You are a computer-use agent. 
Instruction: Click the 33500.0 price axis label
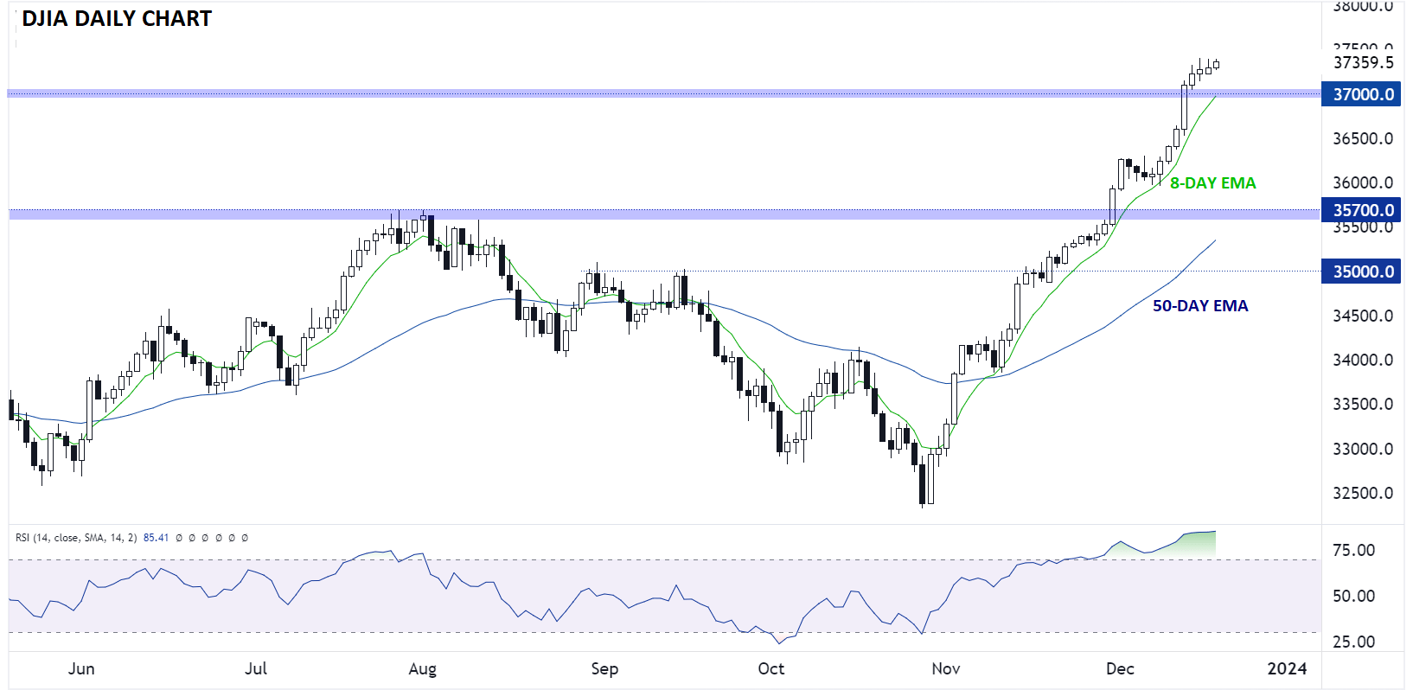pos(1363,404)
